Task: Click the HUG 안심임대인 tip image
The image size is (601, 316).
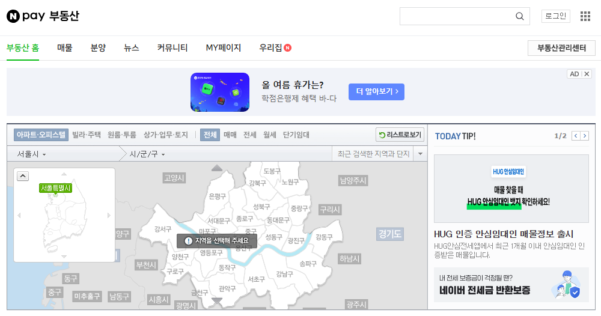Action: click(511, 189)
